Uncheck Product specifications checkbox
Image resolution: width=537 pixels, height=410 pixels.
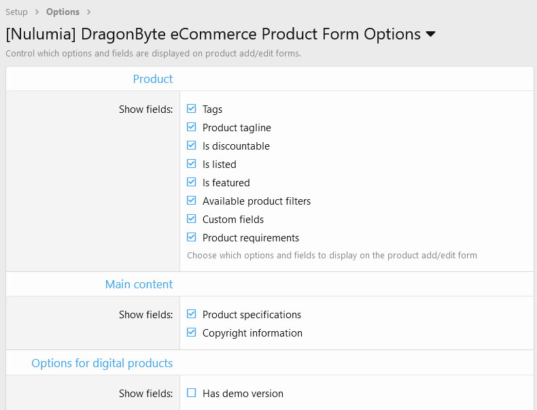192,314
